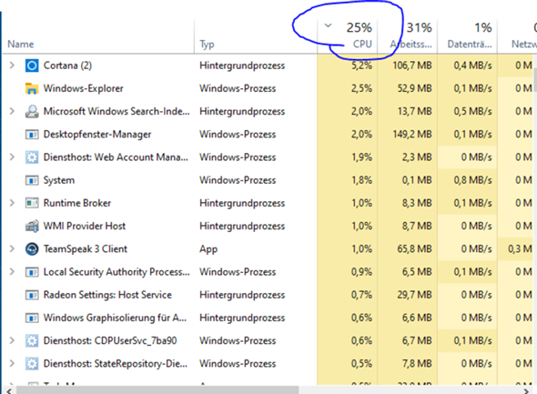Sort by the CPU column header

point(348,36)
